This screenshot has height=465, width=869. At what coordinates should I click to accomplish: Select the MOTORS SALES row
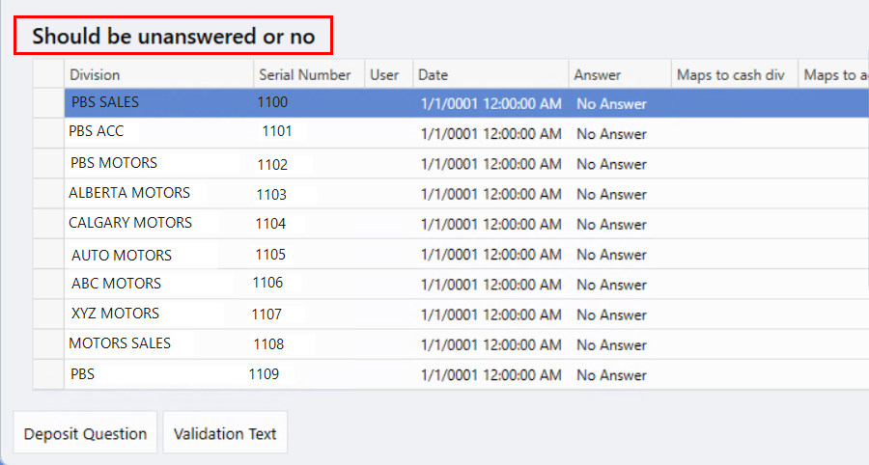coord(466,344)
